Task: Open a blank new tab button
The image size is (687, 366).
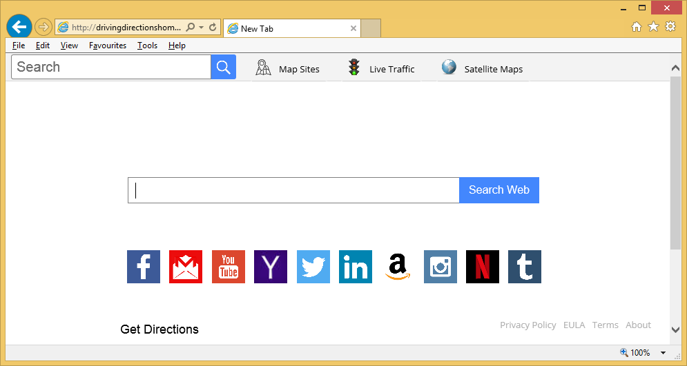Action: [371, 28]
